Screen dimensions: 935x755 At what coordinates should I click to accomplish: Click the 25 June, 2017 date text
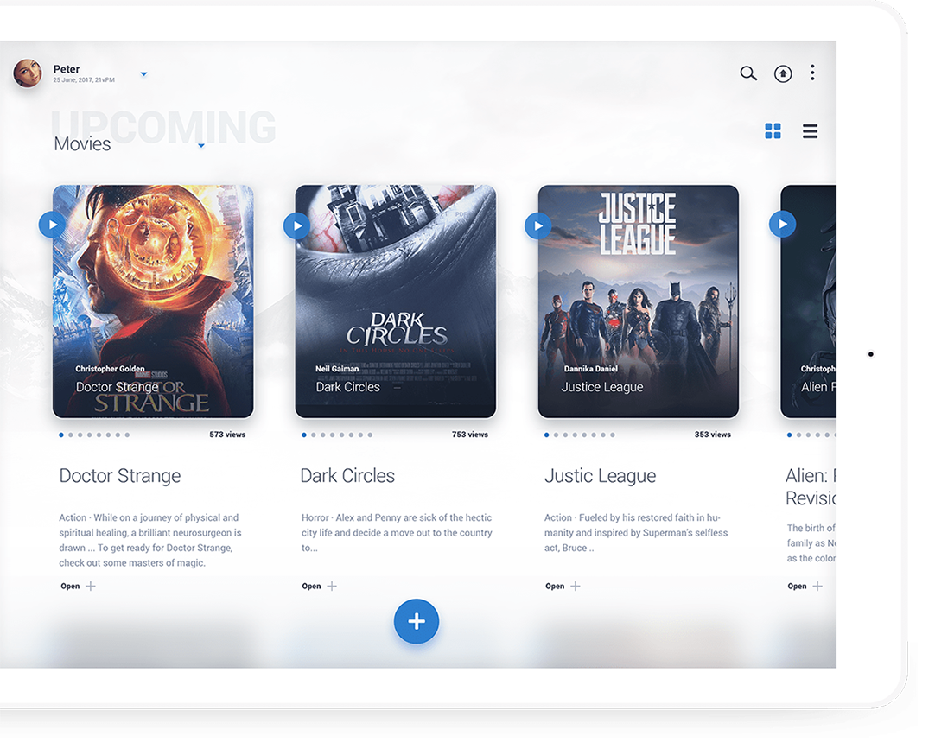tap(84, 79)
